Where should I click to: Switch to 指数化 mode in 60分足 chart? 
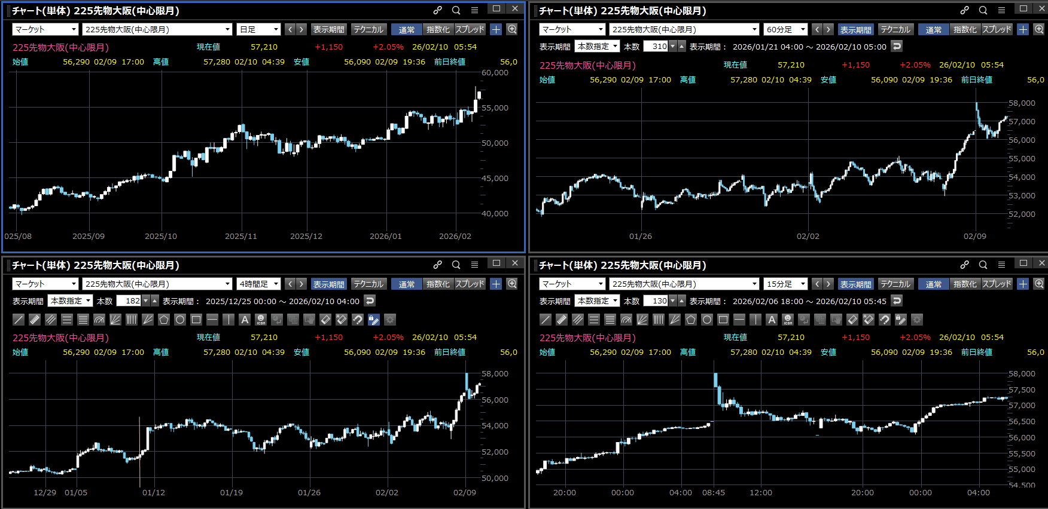964,29
